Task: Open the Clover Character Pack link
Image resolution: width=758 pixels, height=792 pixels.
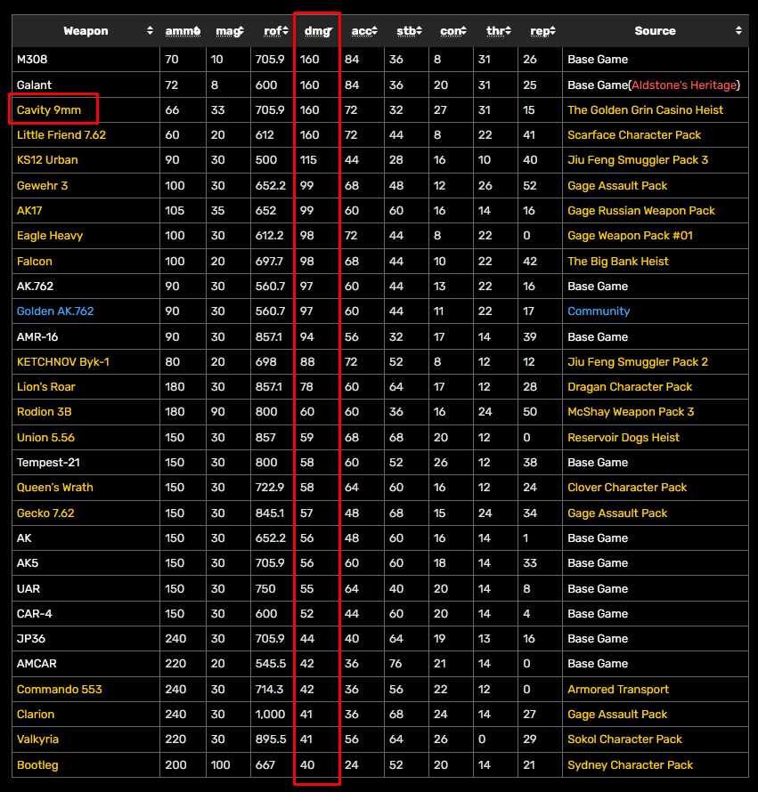Action: (x=627, y=488)
